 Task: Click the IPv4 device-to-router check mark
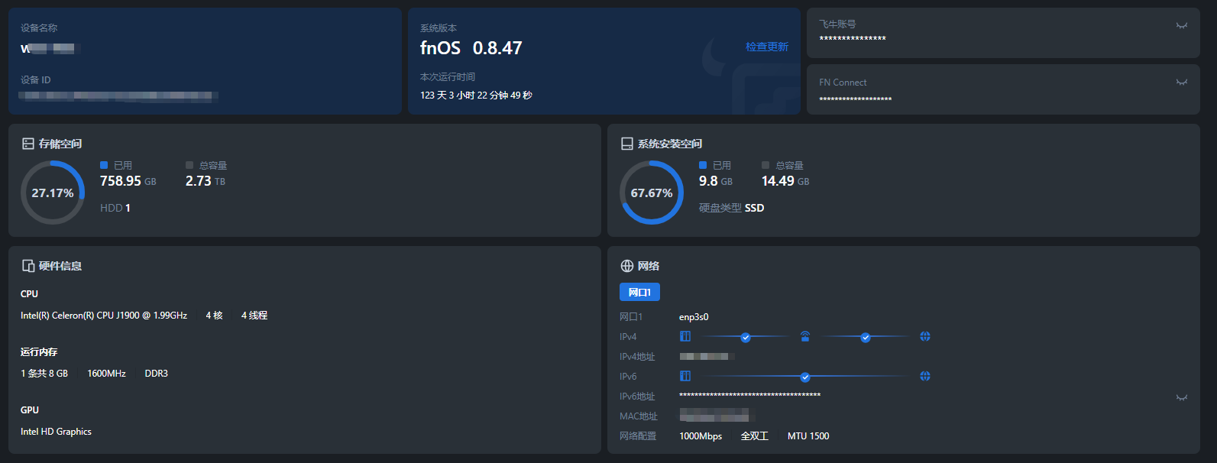click(x=746, y=337)
